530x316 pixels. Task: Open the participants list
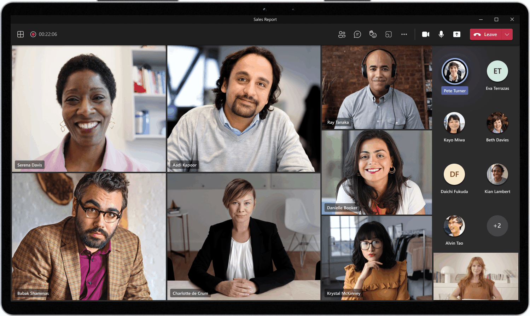342,34
